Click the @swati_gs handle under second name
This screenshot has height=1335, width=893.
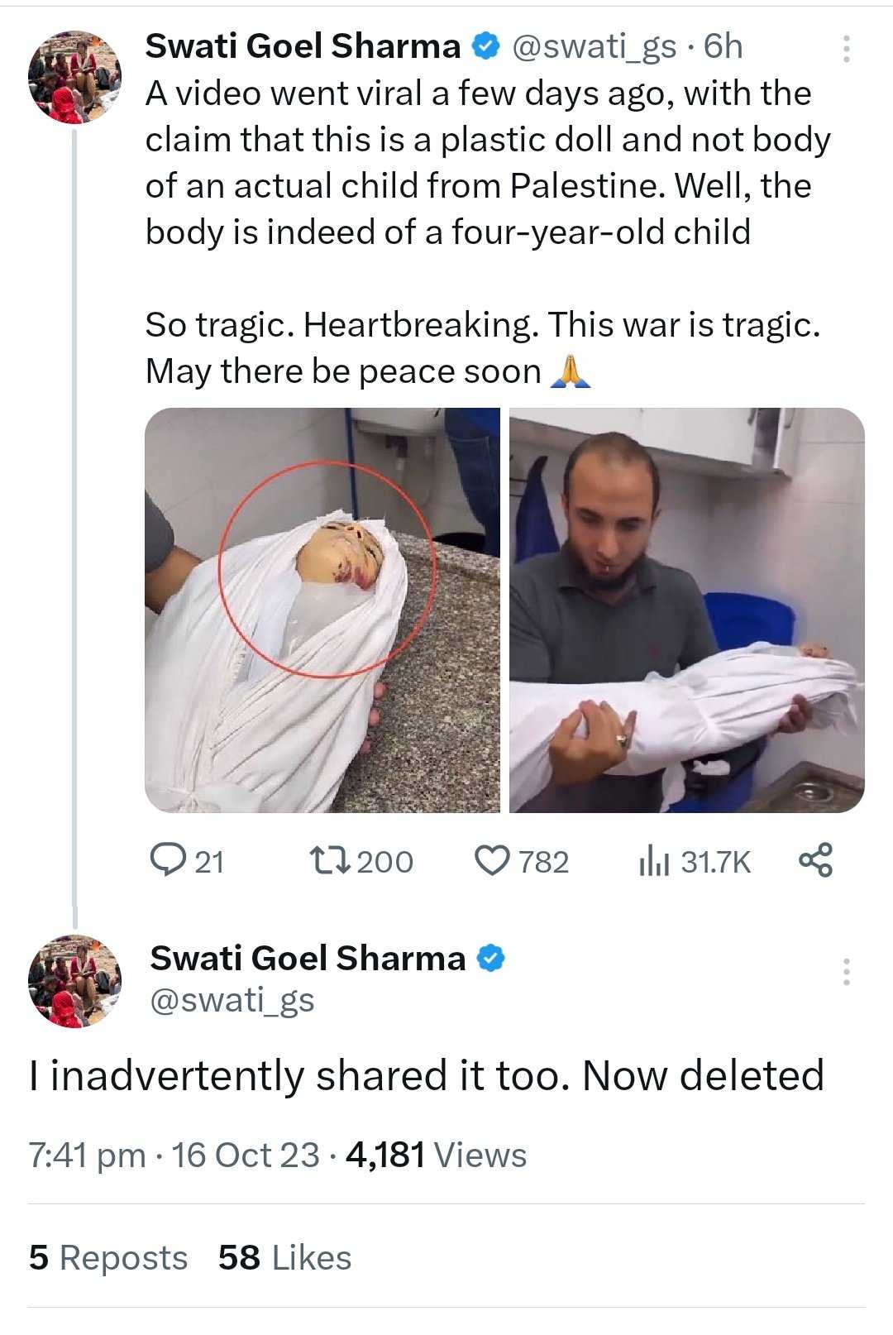coord(232,1000)
